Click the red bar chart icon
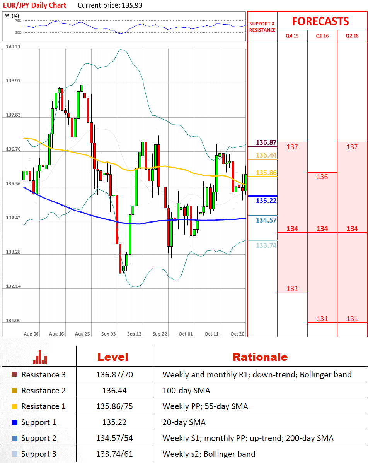368x463 pixels. coord(40,357)
